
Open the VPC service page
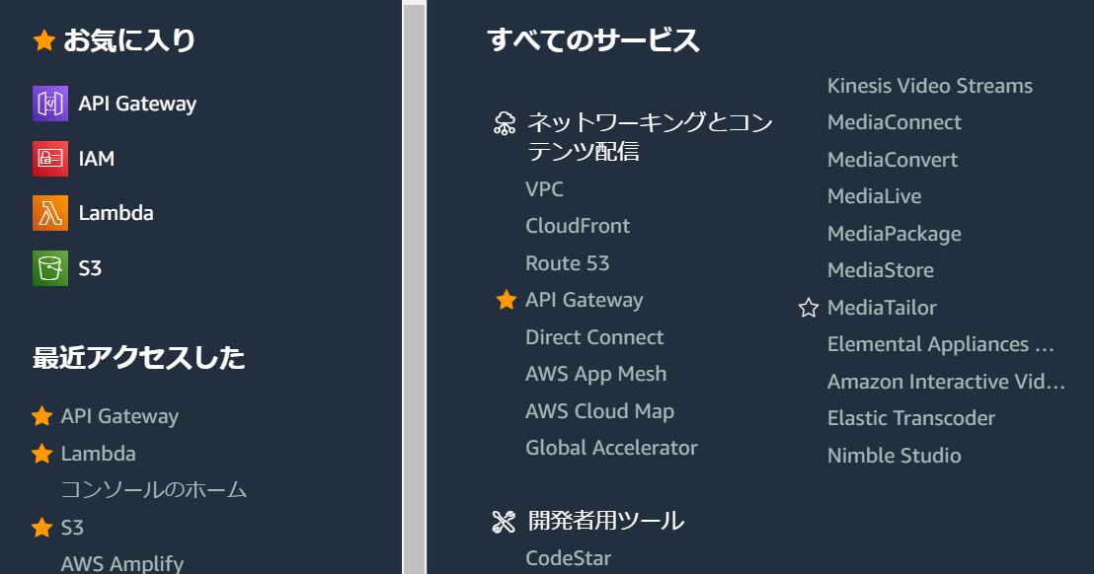544,188
